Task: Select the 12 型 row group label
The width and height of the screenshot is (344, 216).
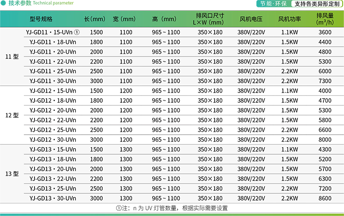Action: tap(12, 115)
